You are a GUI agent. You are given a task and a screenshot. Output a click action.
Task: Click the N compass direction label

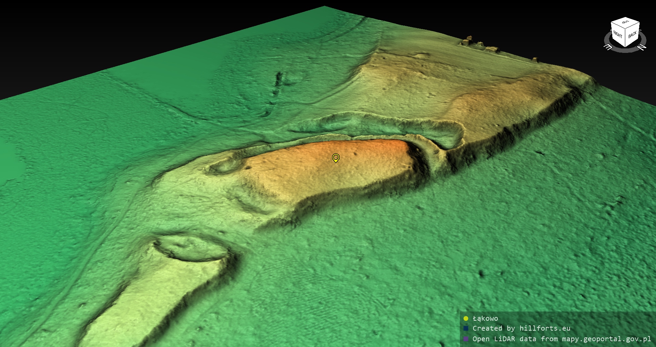click(642, 47)
